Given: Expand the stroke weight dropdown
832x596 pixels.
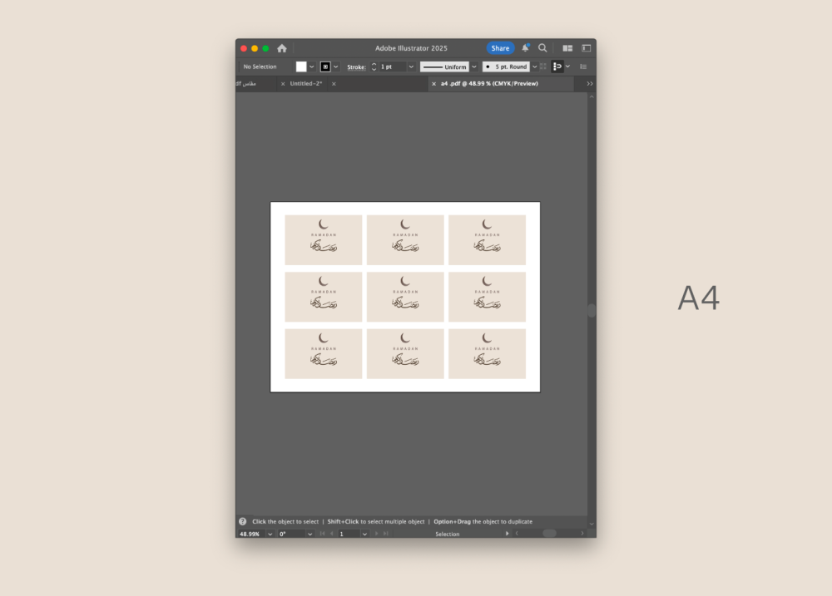Looking at the screenshot, I should [411, 66].
